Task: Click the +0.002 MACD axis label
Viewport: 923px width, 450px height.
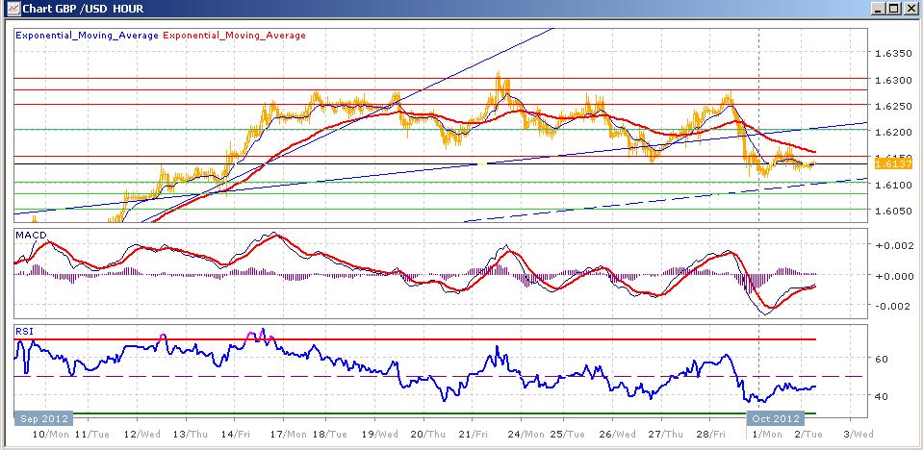Action: (x=895, y=245)
